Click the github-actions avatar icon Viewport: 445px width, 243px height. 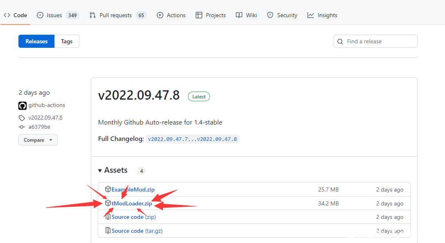coord(23,106)
